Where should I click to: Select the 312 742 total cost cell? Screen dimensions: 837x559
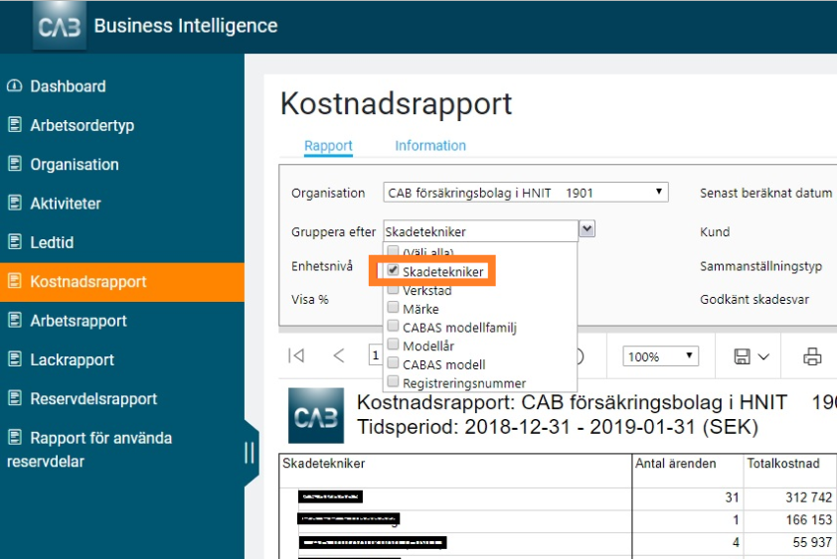coord(789,497)
